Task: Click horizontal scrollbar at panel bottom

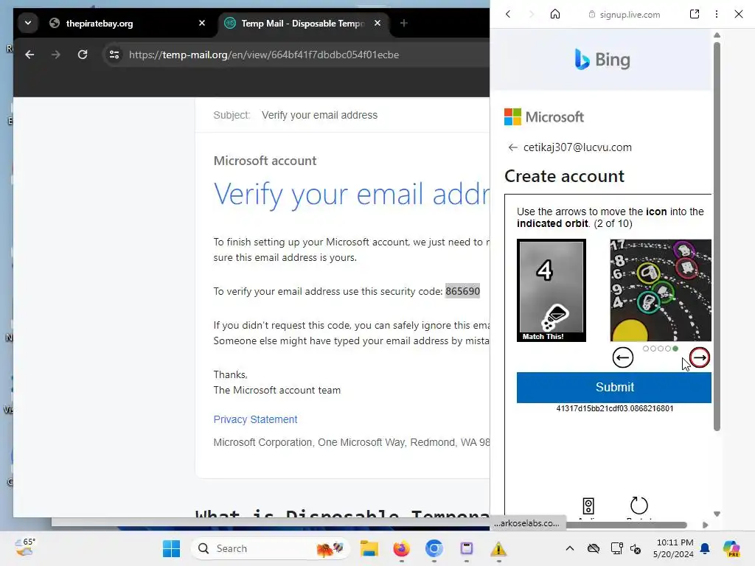Action: [x=626, y=525]
